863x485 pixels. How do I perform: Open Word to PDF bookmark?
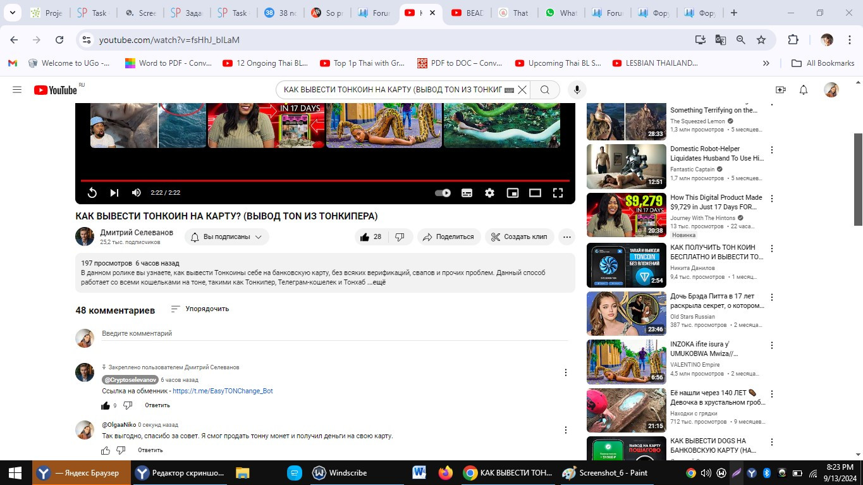(168, 63)
